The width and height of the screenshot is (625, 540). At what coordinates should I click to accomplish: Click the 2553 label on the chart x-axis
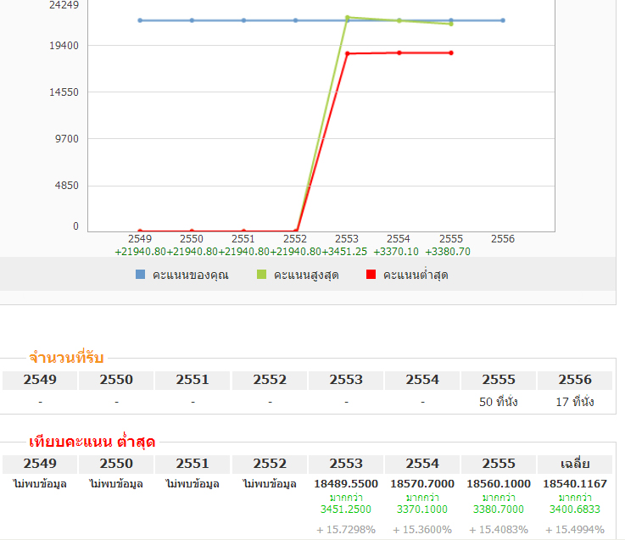click(x=347, y=239)
